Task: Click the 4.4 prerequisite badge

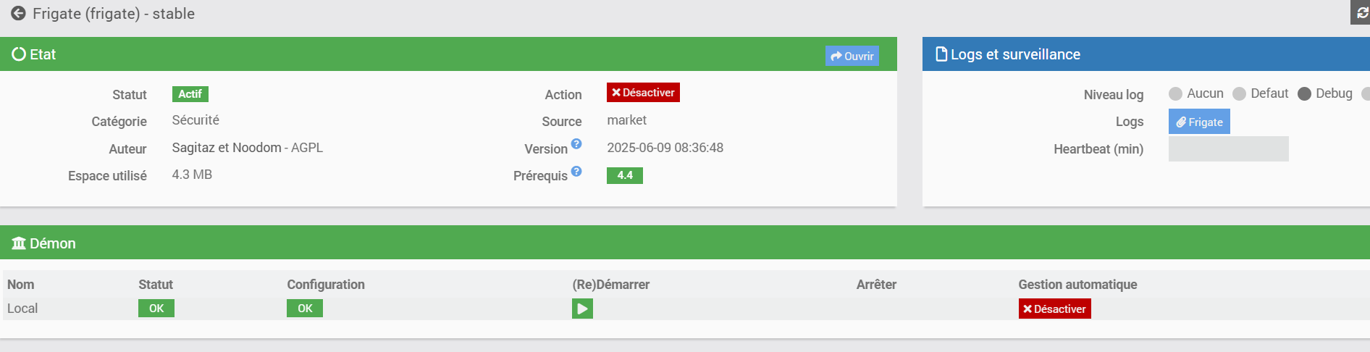Action: 625,175
